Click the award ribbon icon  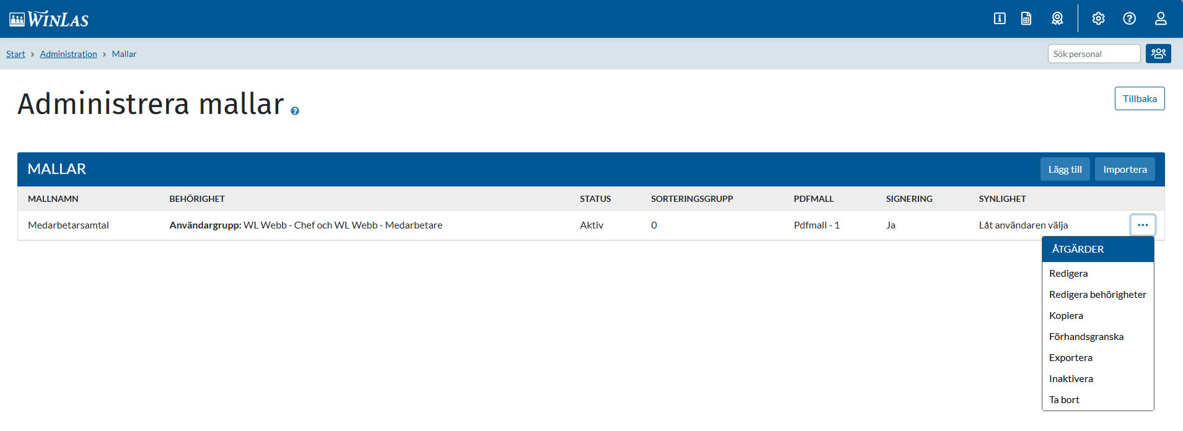tap(1057, 19)
